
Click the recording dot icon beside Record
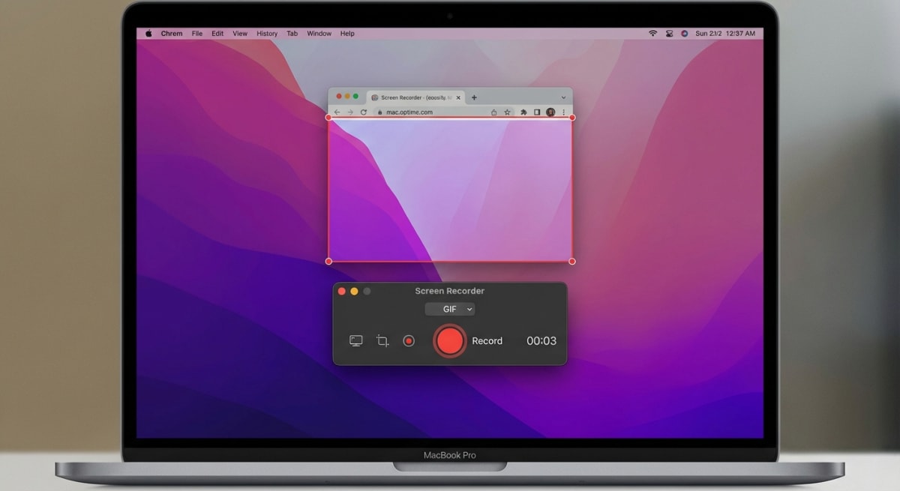pos(409,340)
